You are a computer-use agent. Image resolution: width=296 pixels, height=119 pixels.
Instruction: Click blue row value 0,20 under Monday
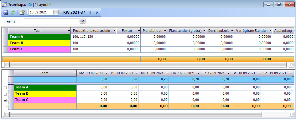[92, 79]
